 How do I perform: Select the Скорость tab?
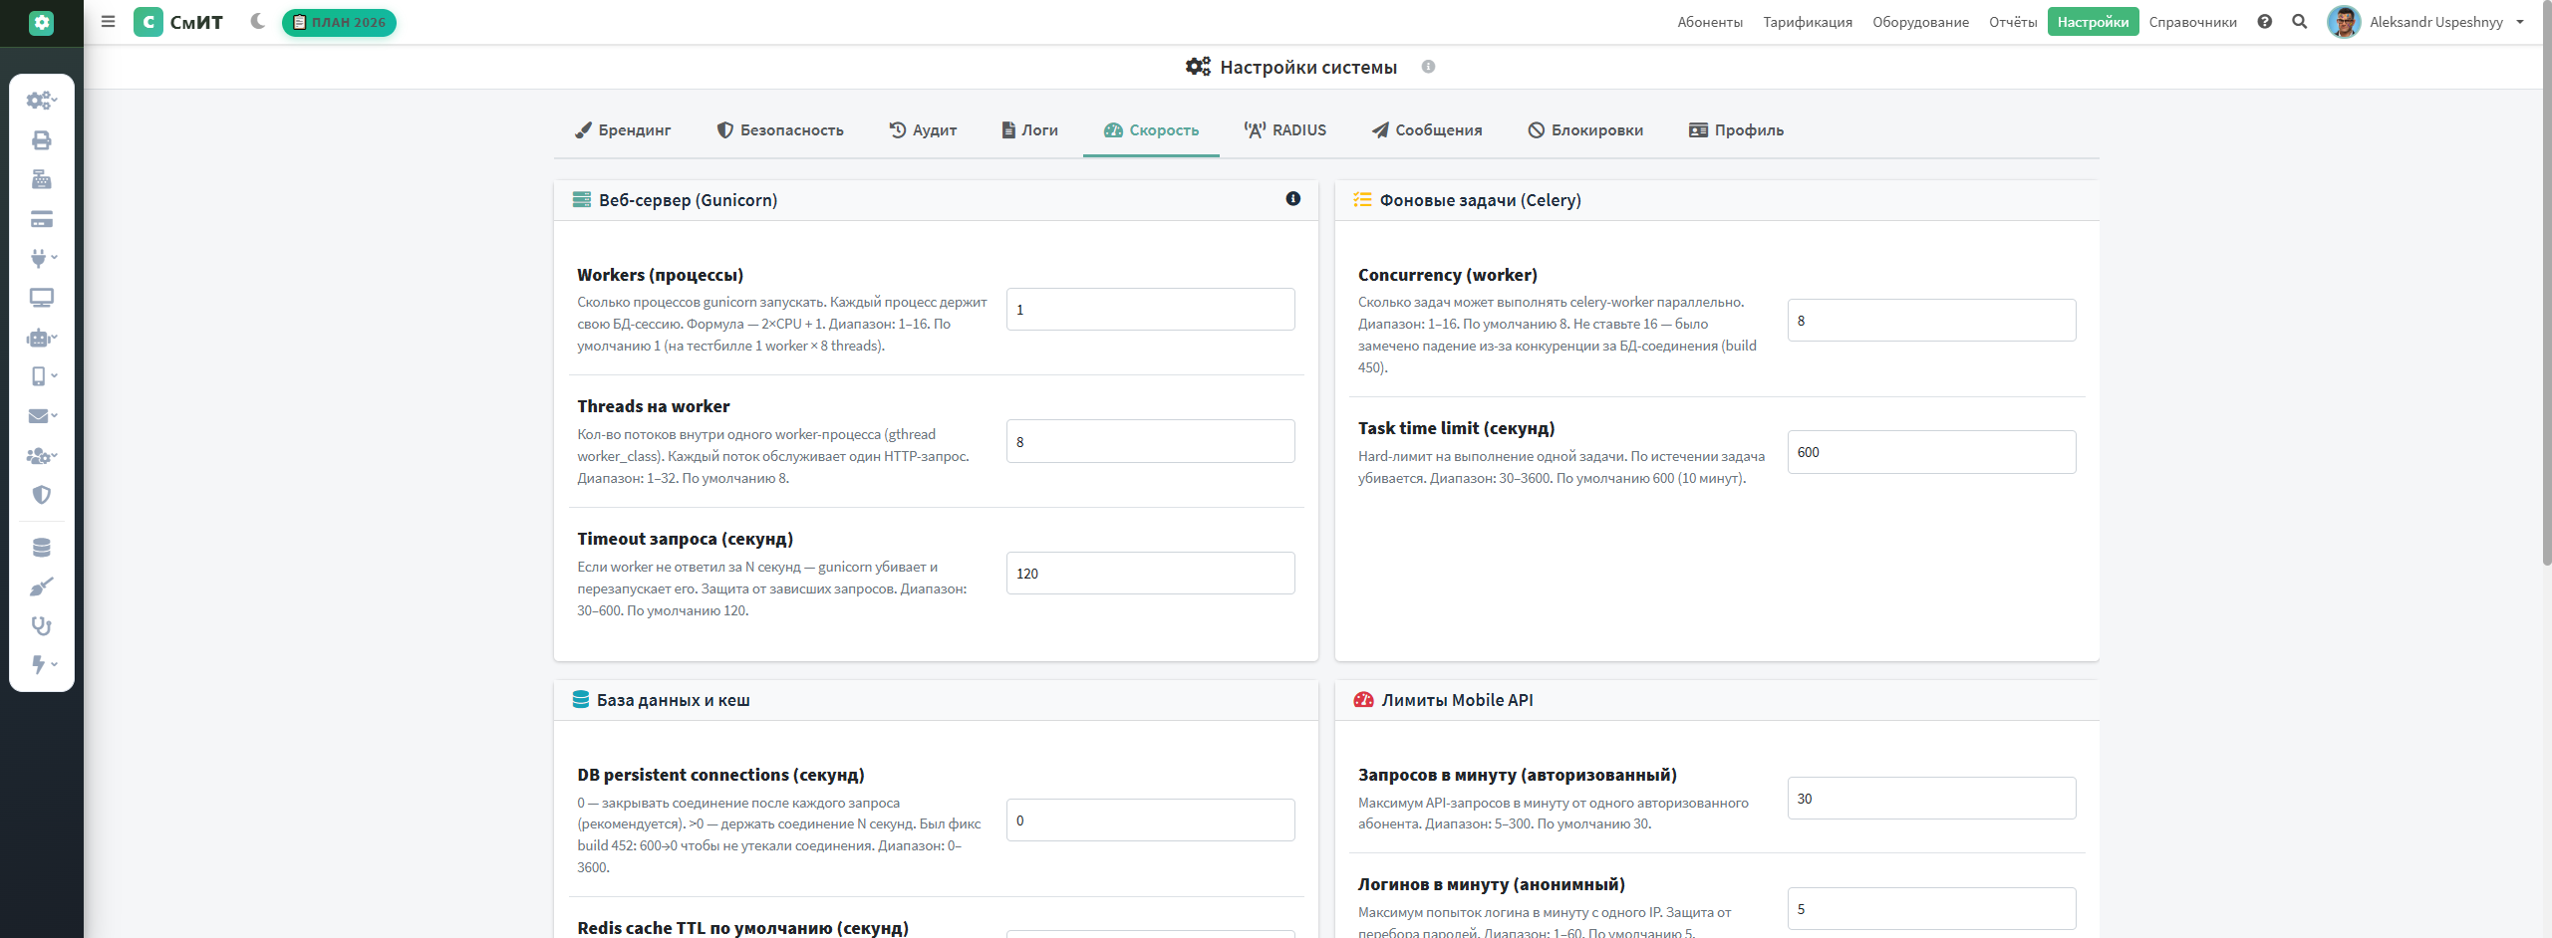click(x=1151, y=130)
